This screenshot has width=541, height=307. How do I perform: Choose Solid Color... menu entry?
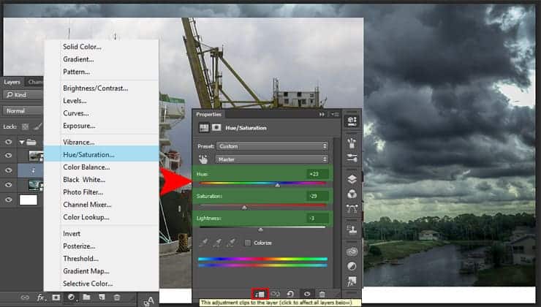coord(82,47)
